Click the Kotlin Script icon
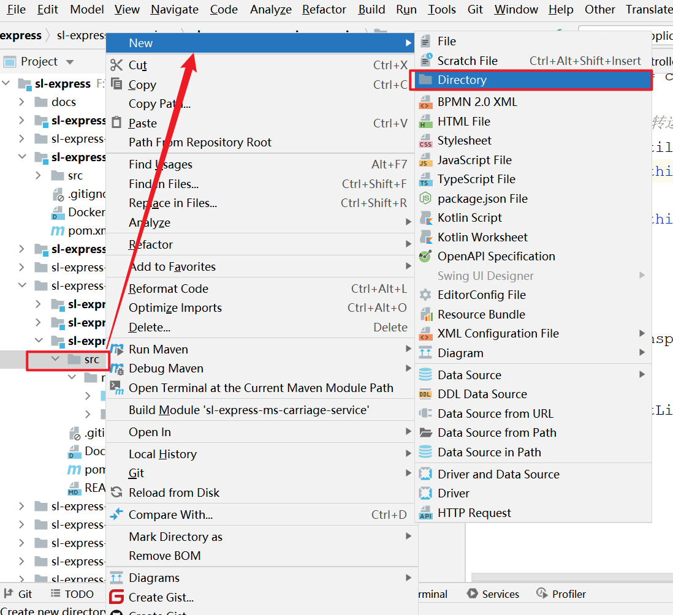The height and width of the screenshot is (615, 673). (426, 218)
